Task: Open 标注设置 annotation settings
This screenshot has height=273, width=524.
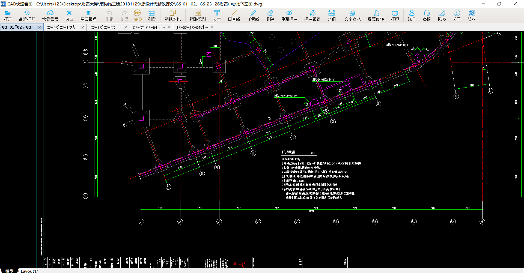Action: point(312,16)
